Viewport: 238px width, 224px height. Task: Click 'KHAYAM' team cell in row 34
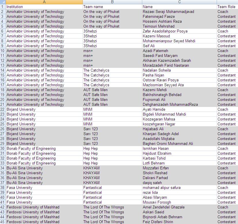[x=112, y=168]
